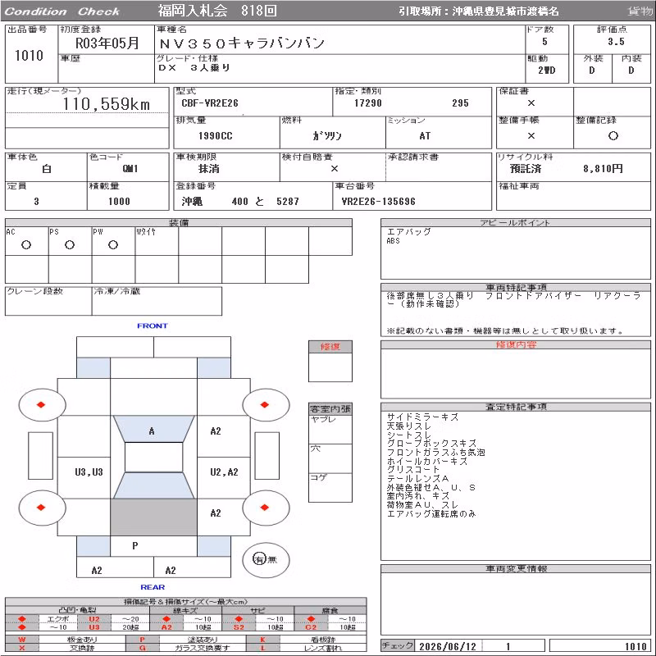Click the ヤブレ cell under 客室内張
This screenshot has width=656, height=656.
(x=330, y=429)
